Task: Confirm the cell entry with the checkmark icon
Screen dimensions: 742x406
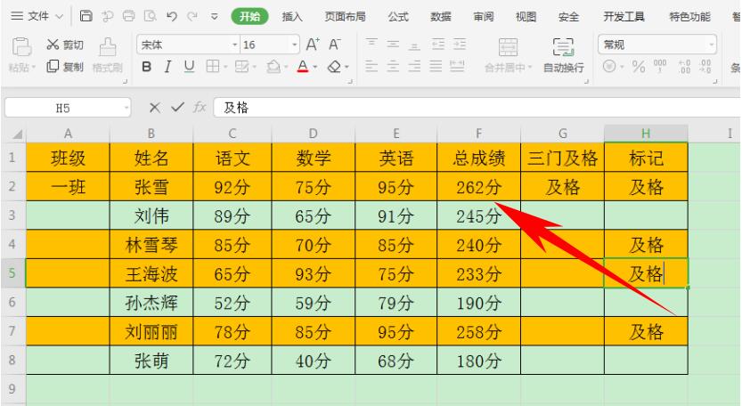Action: [x=177, y=108]
